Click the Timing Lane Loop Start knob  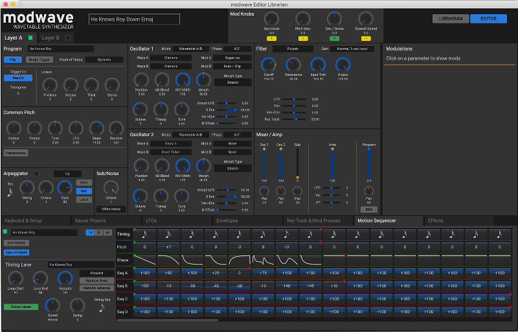coord(16,279)
